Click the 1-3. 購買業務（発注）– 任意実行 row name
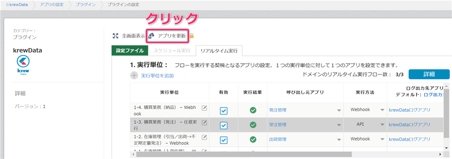 [x=166, y=126]
